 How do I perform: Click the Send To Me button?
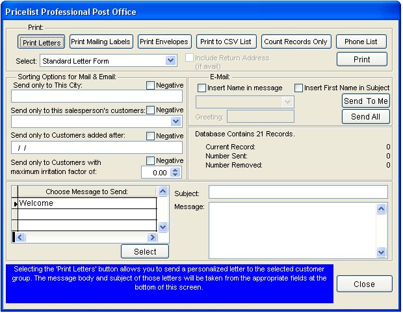coord(365,101)
